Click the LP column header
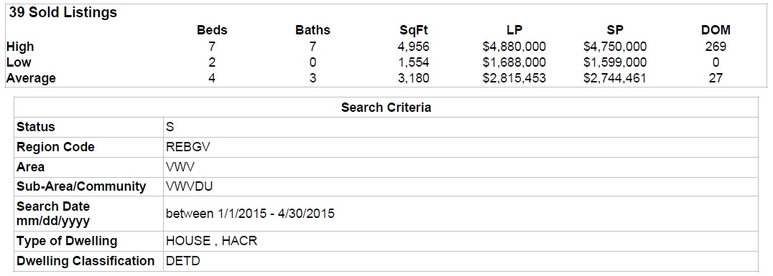The height and width of the screenshot is (276, 773). (514, 30)
